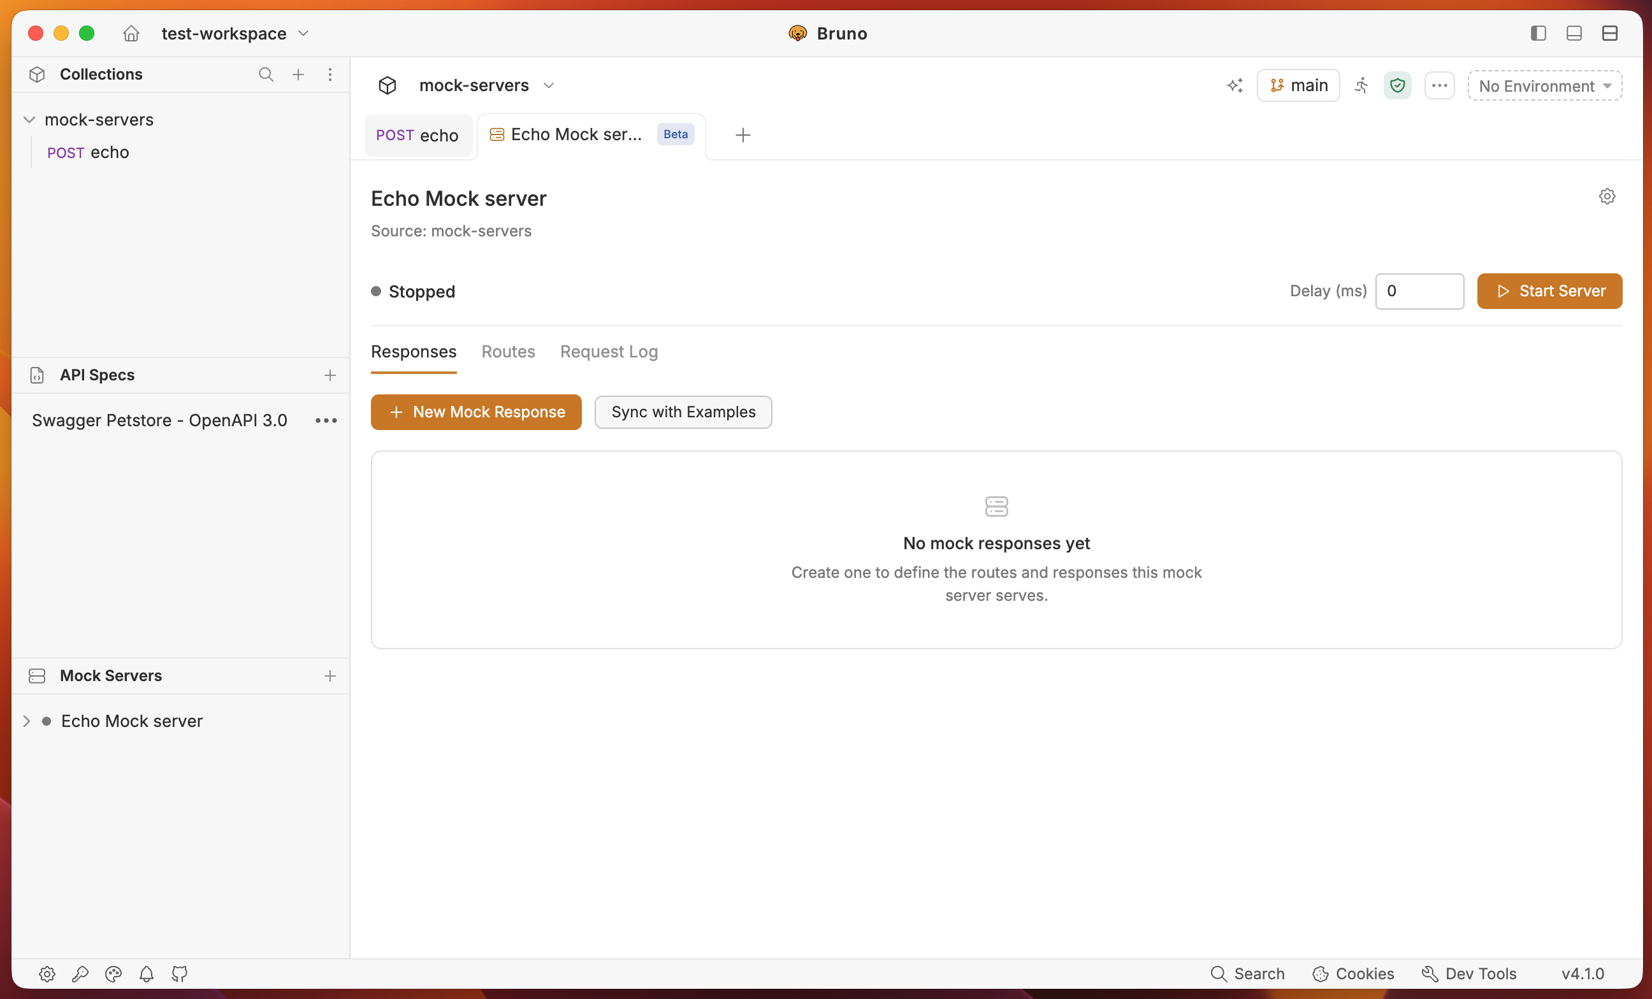Screen dimensions: 1652x999
Task: Toggle the left sidebar layout icon
Action: (1538, 33)
